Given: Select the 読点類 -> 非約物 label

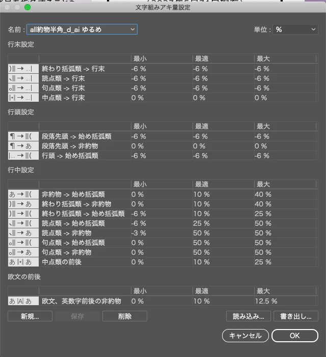Looking at the screenshot, I should [x=67, y=233].
